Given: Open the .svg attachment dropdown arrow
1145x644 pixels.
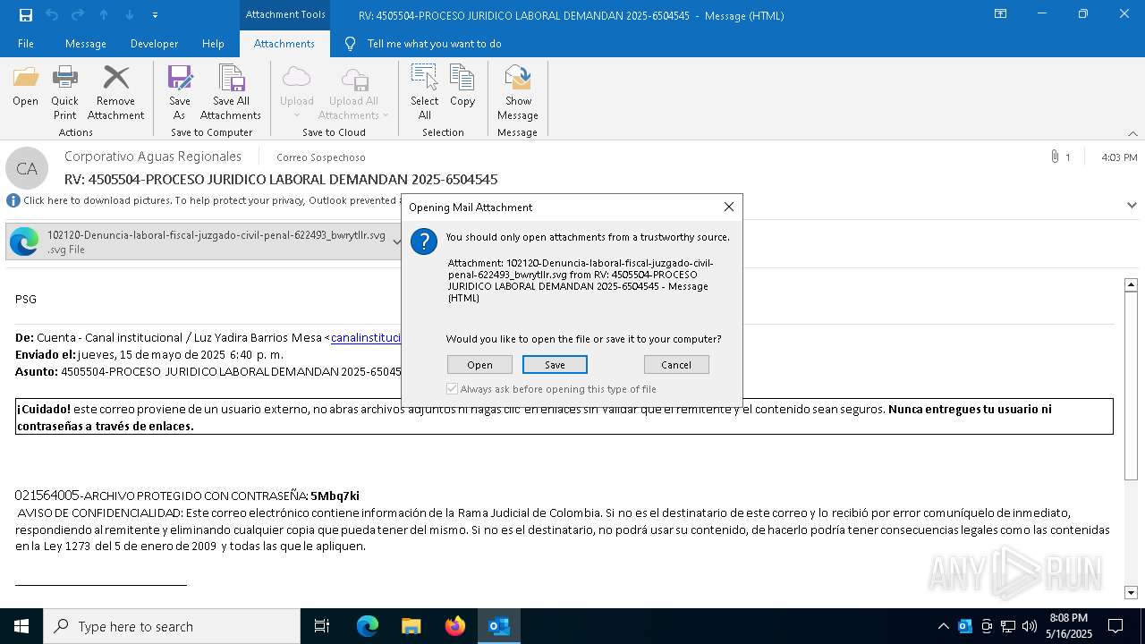Looking at the screenshot, I should click(x=396, y=242).
